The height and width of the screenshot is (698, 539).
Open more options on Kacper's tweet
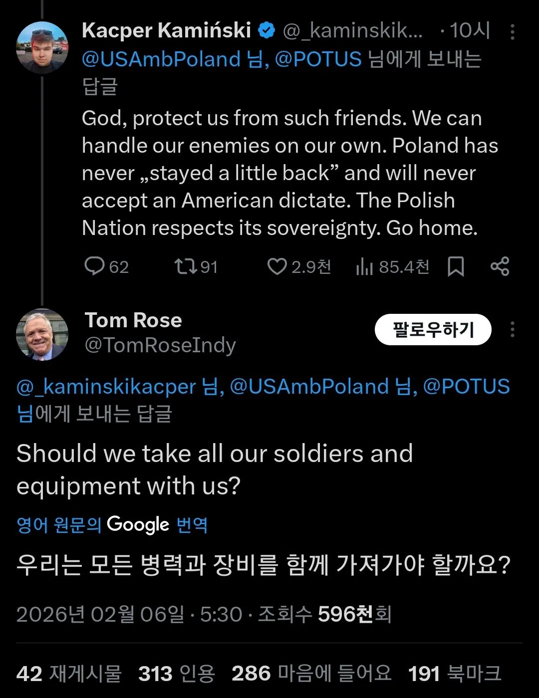pyautogui.click(x=513, y=32)
